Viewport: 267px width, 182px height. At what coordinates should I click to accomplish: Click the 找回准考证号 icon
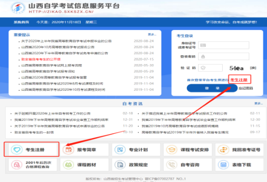pos(224,149)
